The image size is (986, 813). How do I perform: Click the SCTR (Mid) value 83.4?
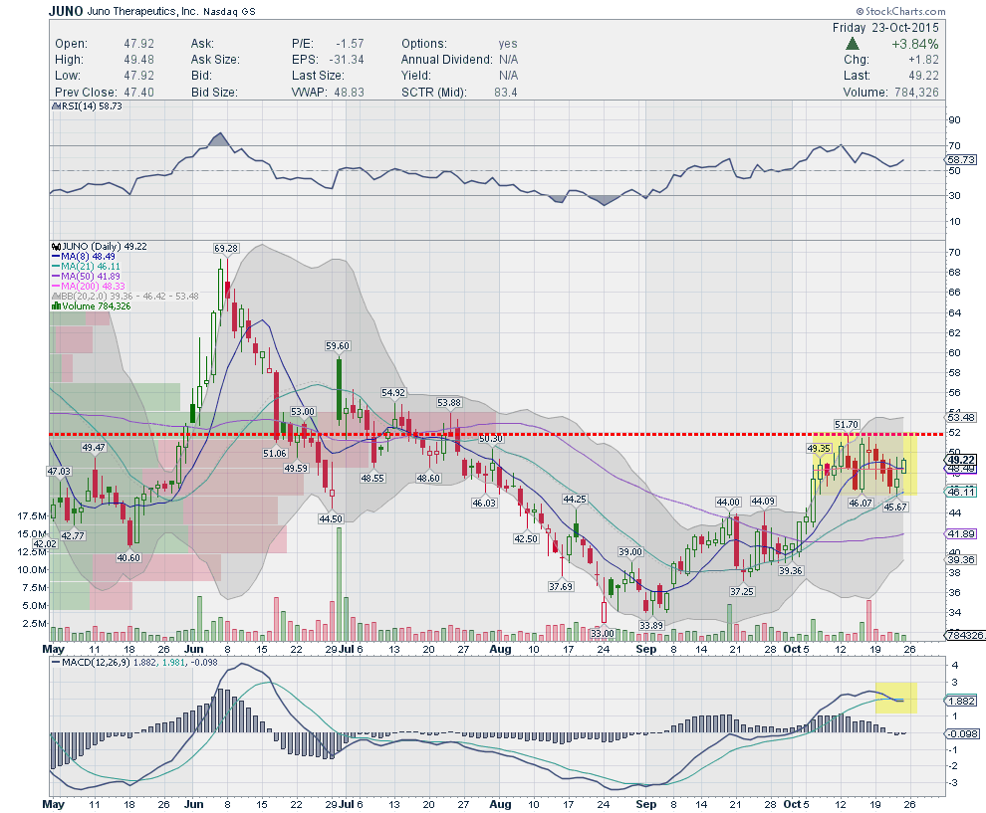tap(506, 92)
